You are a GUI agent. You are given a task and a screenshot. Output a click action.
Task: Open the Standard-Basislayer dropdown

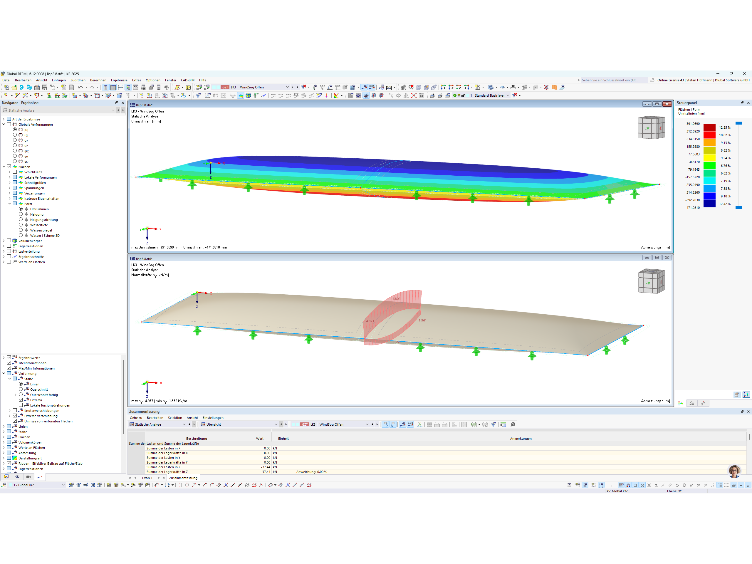[508, 95]
